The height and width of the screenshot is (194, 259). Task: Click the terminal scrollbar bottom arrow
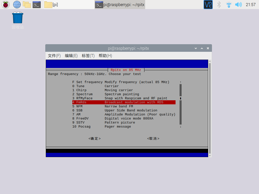(210, 156)
